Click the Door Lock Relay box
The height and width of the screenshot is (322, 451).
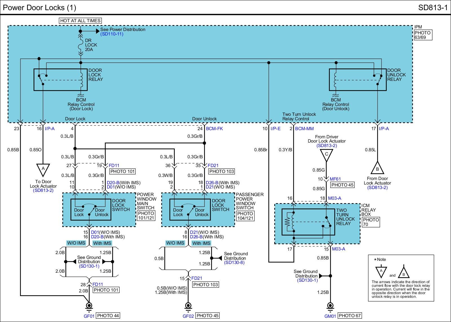pyautogui.click(x=60, y=80)
